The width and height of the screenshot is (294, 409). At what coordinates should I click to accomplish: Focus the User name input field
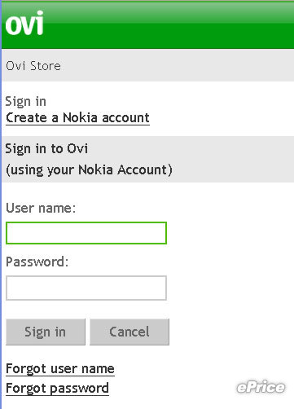(x=86, y=233)
